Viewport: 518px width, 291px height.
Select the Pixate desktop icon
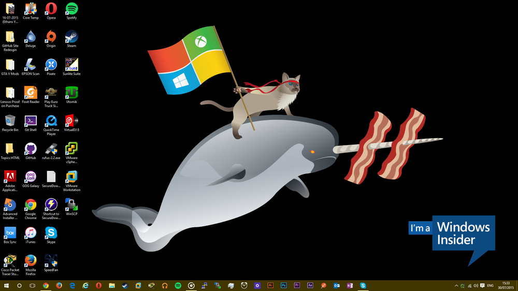tap(51, 67)
